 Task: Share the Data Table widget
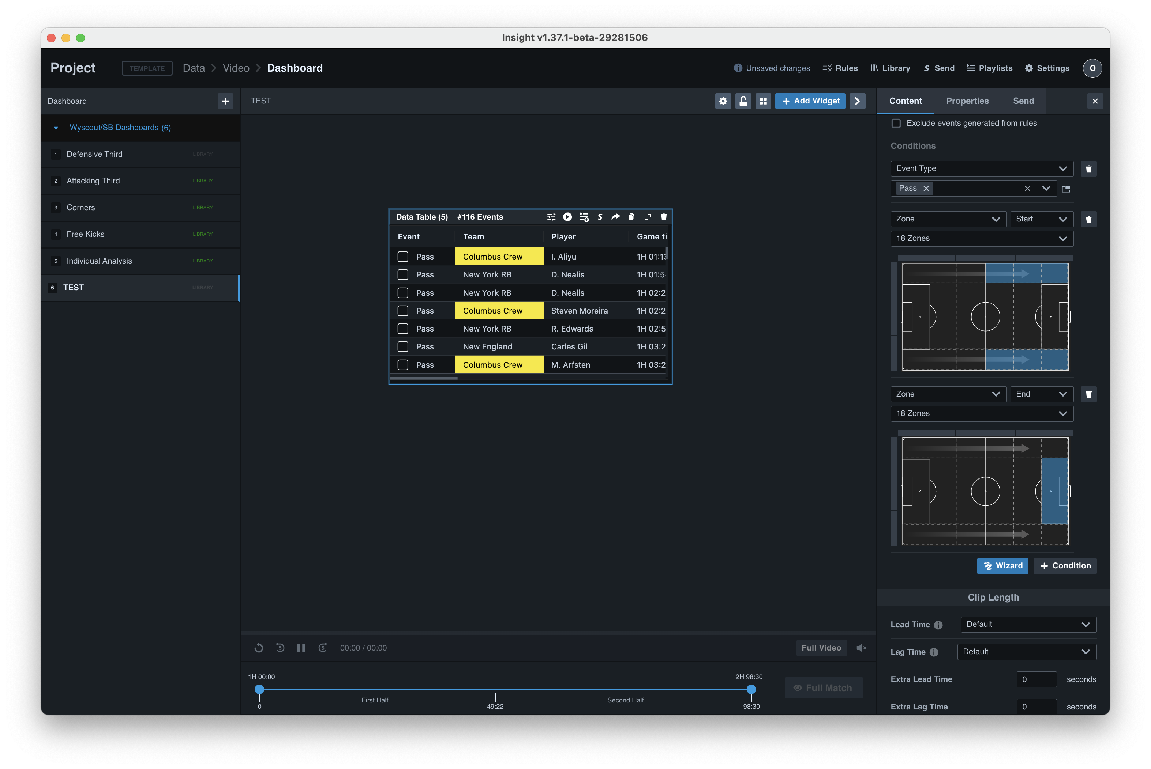coord(615,217)
